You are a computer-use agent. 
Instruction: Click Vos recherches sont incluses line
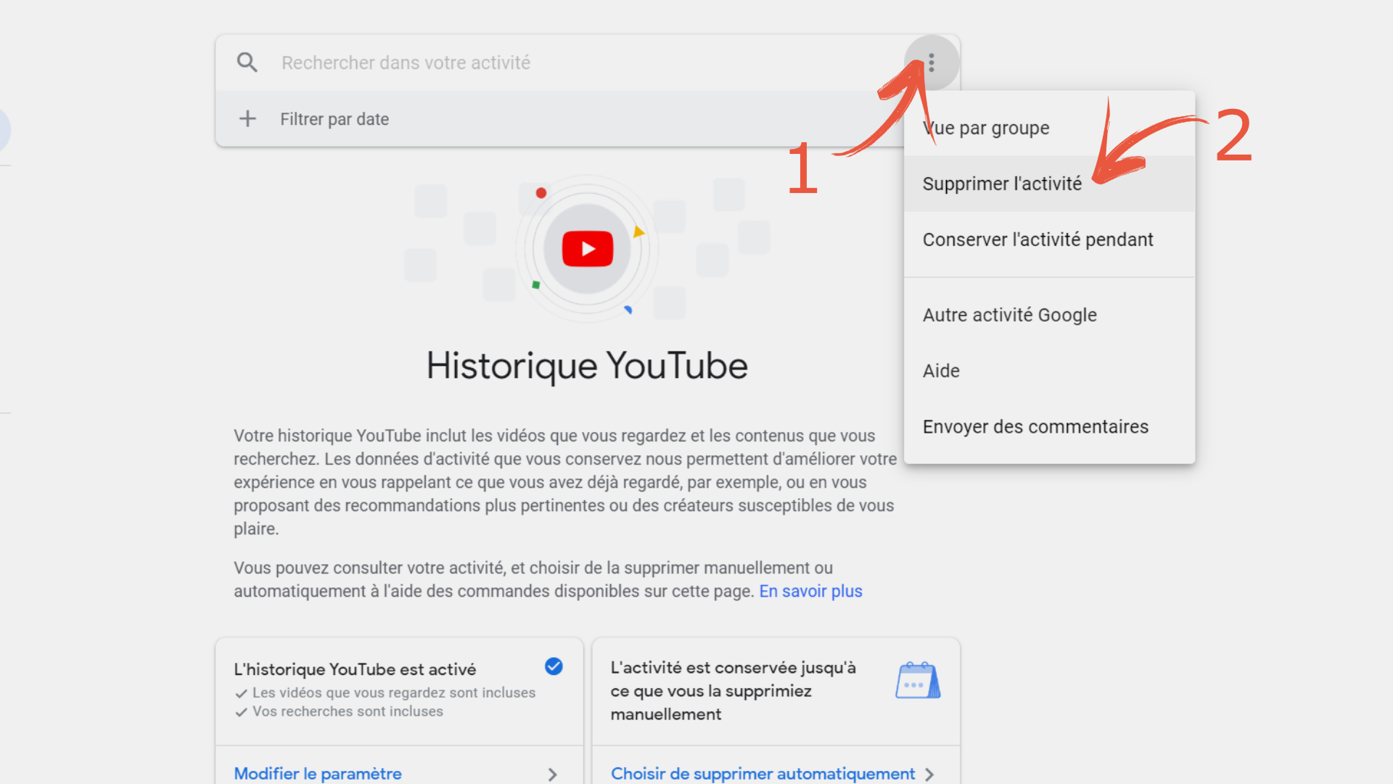pos(348,712)
